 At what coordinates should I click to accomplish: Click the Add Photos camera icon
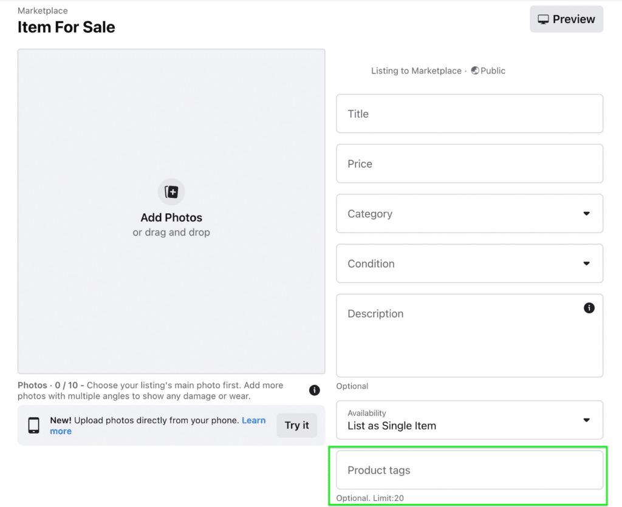[171, 191]
